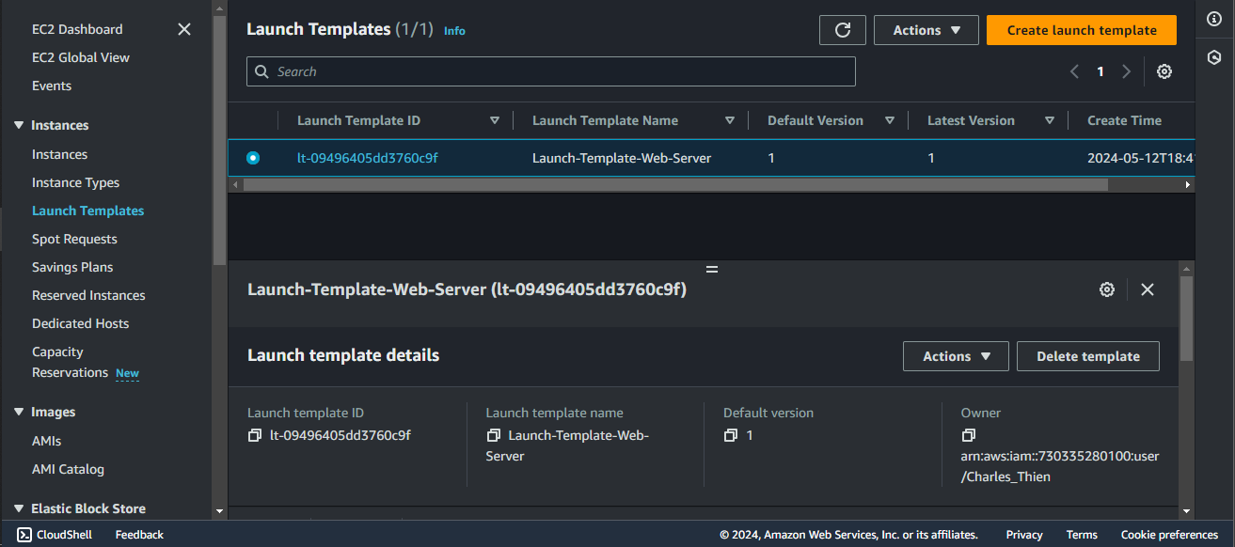Collapse the Instances sidebar section
Screen dimensions: 1235x547
click(19, 125)
